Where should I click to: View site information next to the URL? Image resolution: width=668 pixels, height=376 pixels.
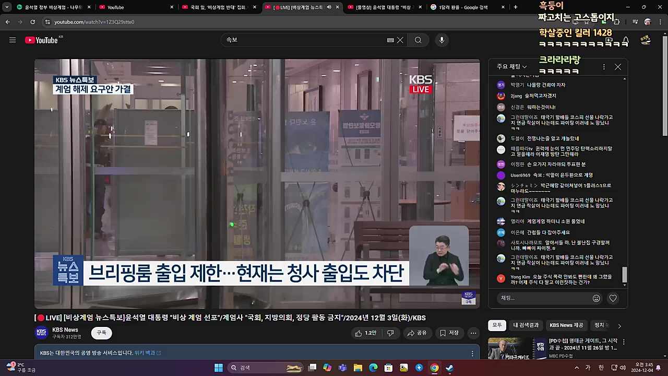(x=47, y=22)
